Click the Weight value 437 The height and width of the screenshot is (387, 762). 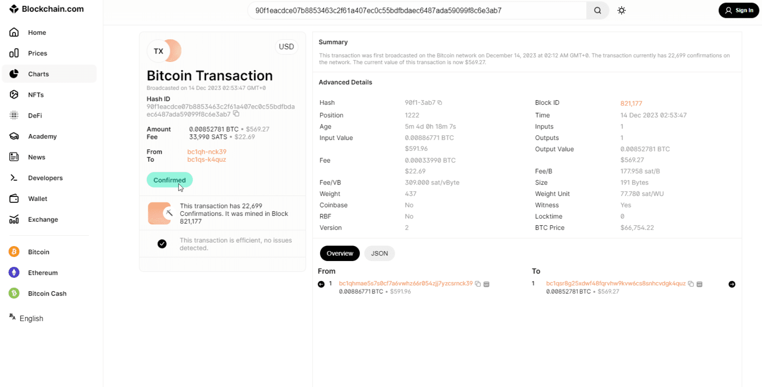410,194
